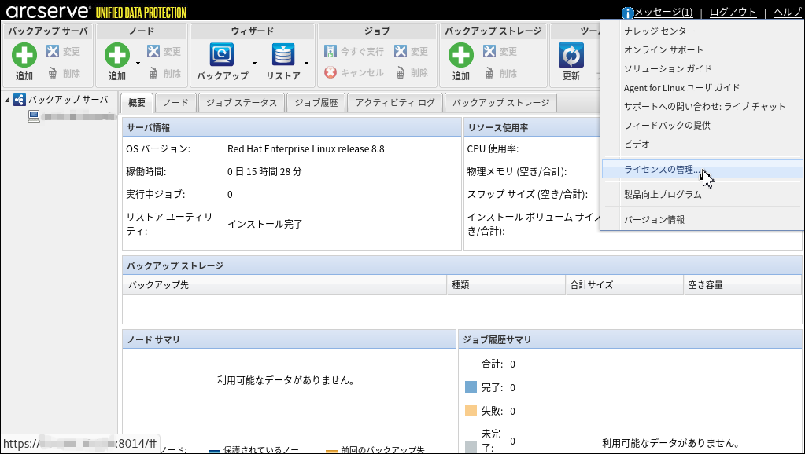Click the green Add node icon
The width and height of the screenshot is (805, 454).
(x=117, y=56)
